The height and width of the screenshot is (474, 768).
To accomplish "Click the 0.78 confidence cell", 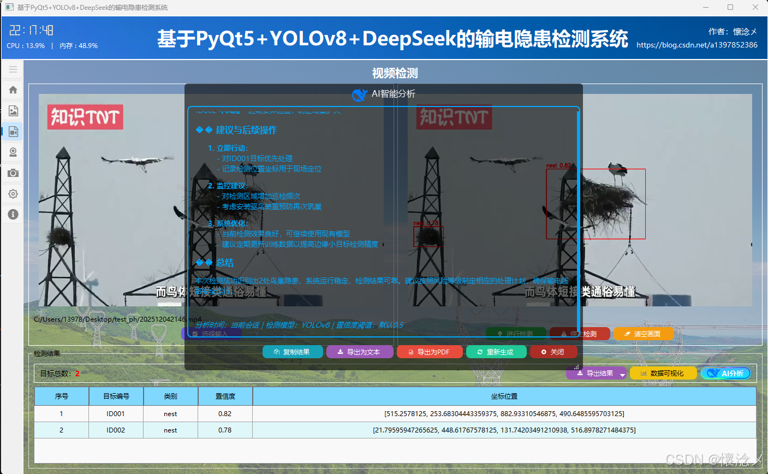I will point(225,430).
